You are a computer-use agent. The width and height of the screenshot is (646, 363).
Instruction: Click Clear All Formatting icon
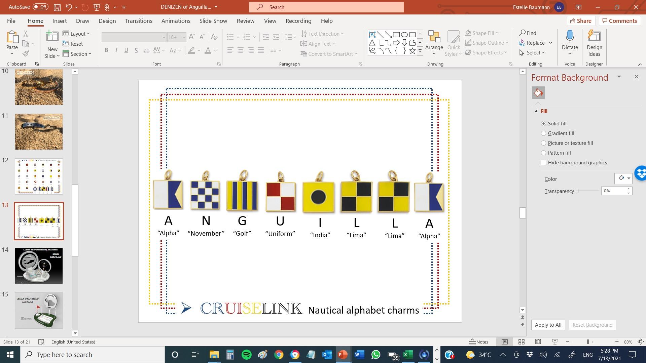[214, 37]
